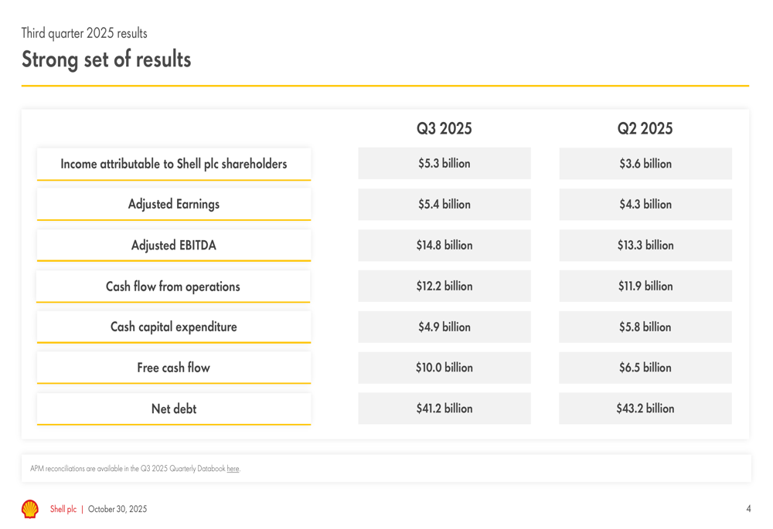
Task: Select the $11.9 billion Q2 cell
Action: pos(645,287)
